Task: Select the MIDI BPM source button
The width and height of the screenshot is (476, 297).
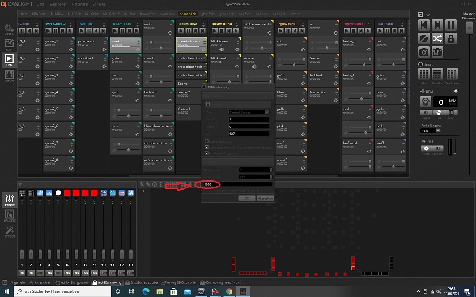Action: click(452, 113)
